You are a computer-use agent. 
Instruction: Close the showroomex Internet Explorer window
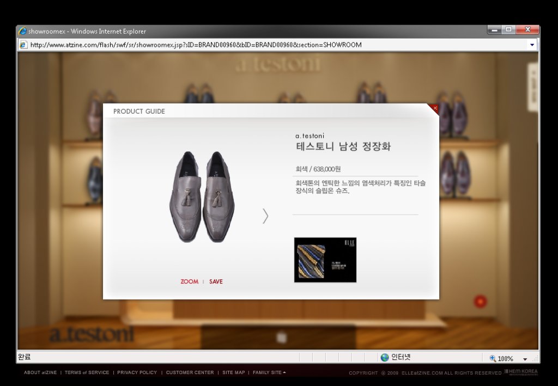coord(527,30)
